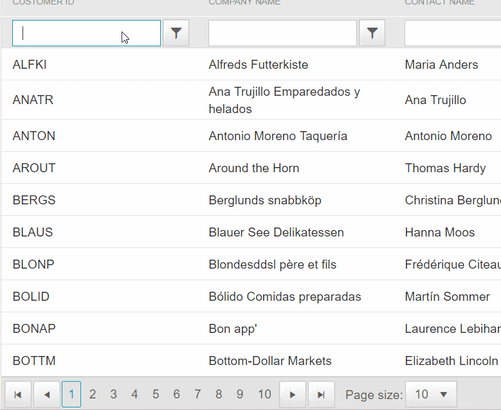Select the ALFKI customer ID cell
Screen dimensions: 501x410
click(x=30, y=64)
